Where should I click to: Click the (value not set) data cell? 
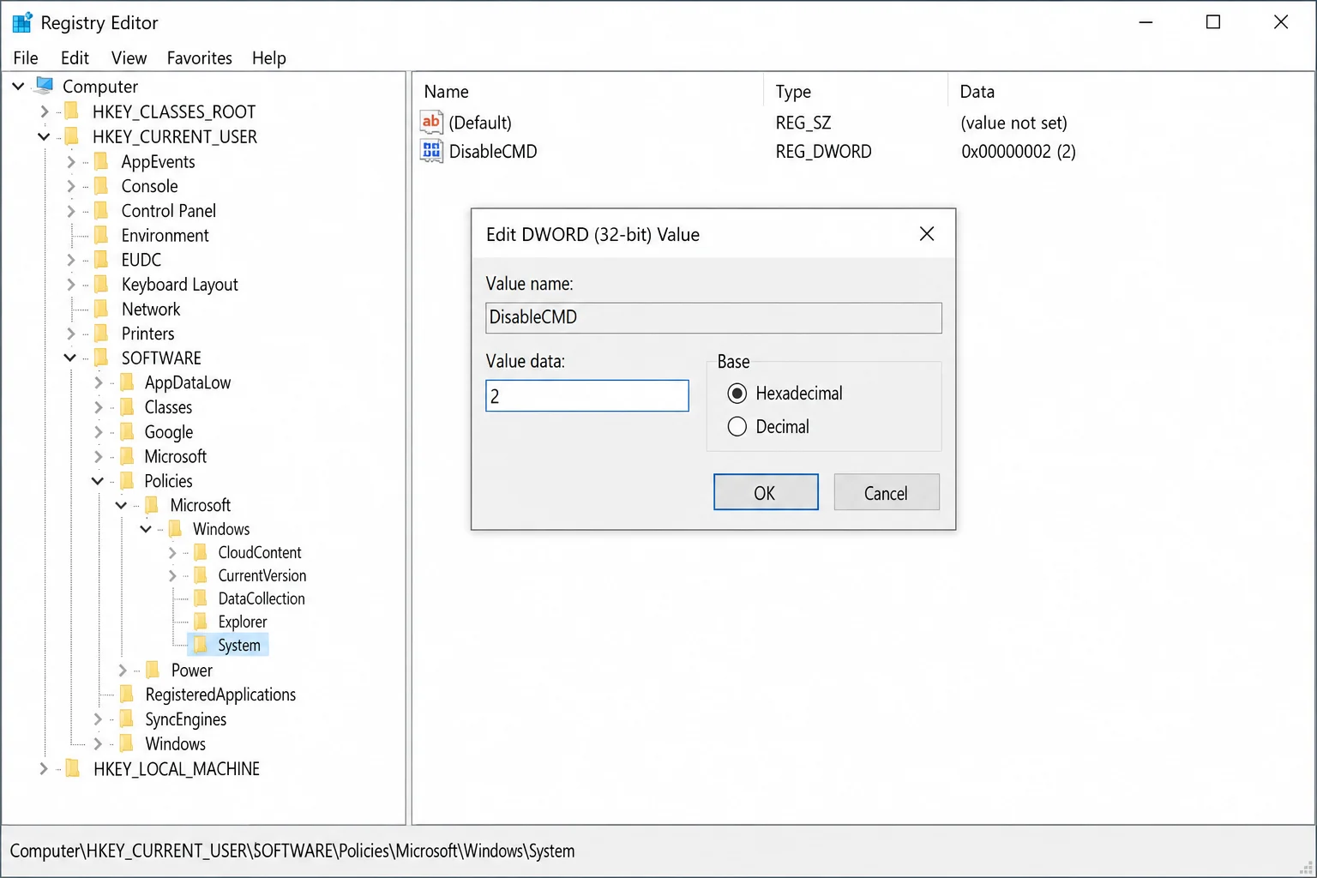tap(1013, 123)
